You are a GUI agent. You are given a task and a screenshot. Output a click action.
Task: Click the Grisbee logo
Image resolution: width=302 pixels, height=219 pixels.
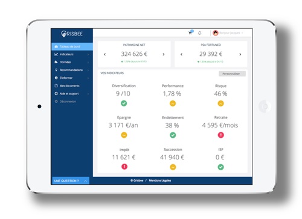point(72,34)
